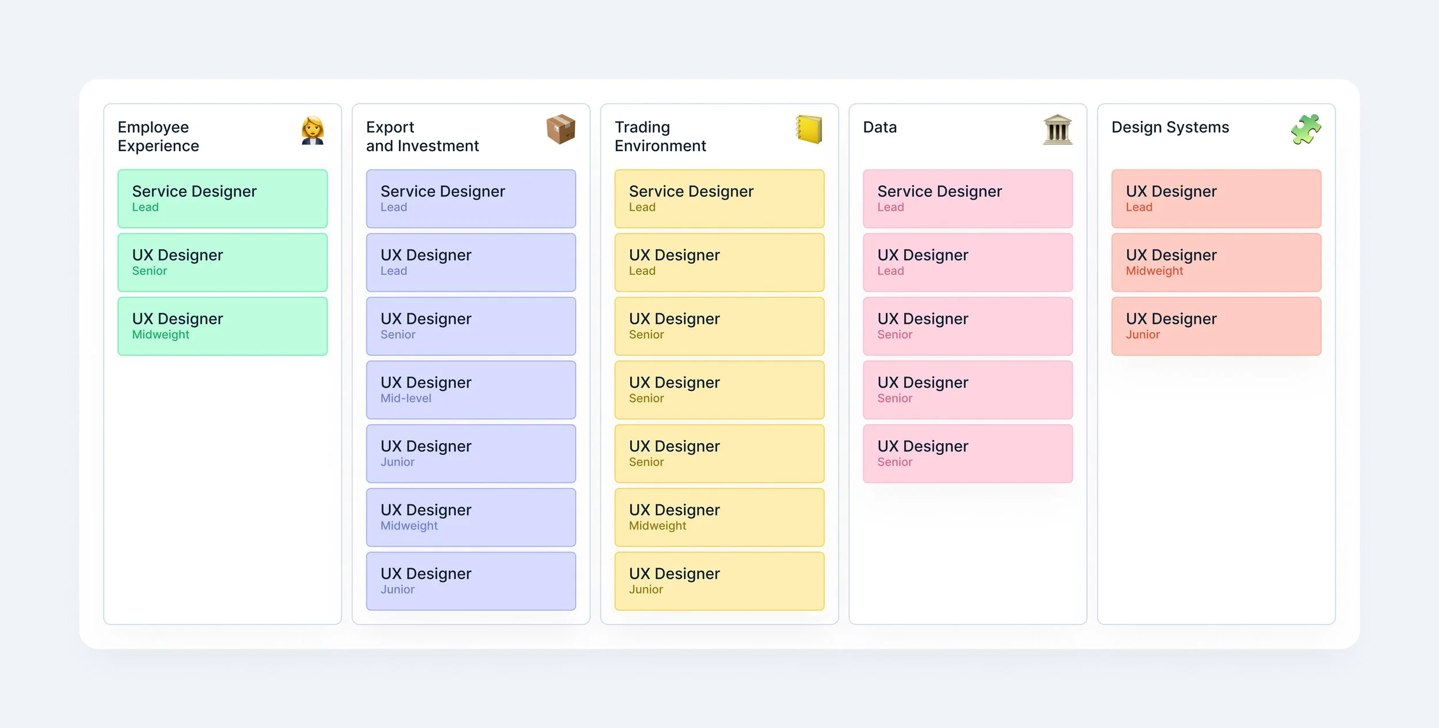Click the green UX Designer Senior card
The width and height of the screenshot is (1439, 728).
pos(222,262)
